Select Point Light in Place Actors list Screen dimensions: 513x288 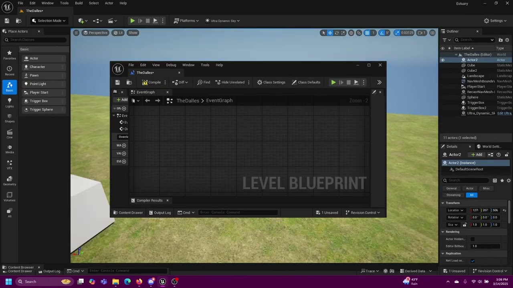43,84
